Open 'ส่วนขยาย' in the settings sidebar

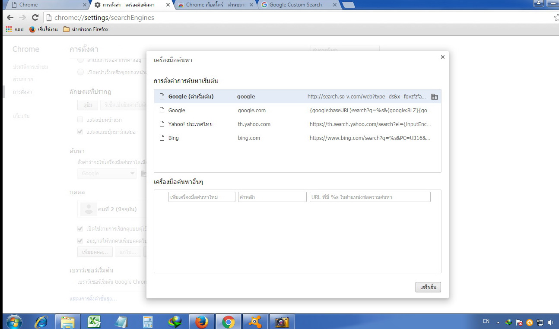coord(23,79)
